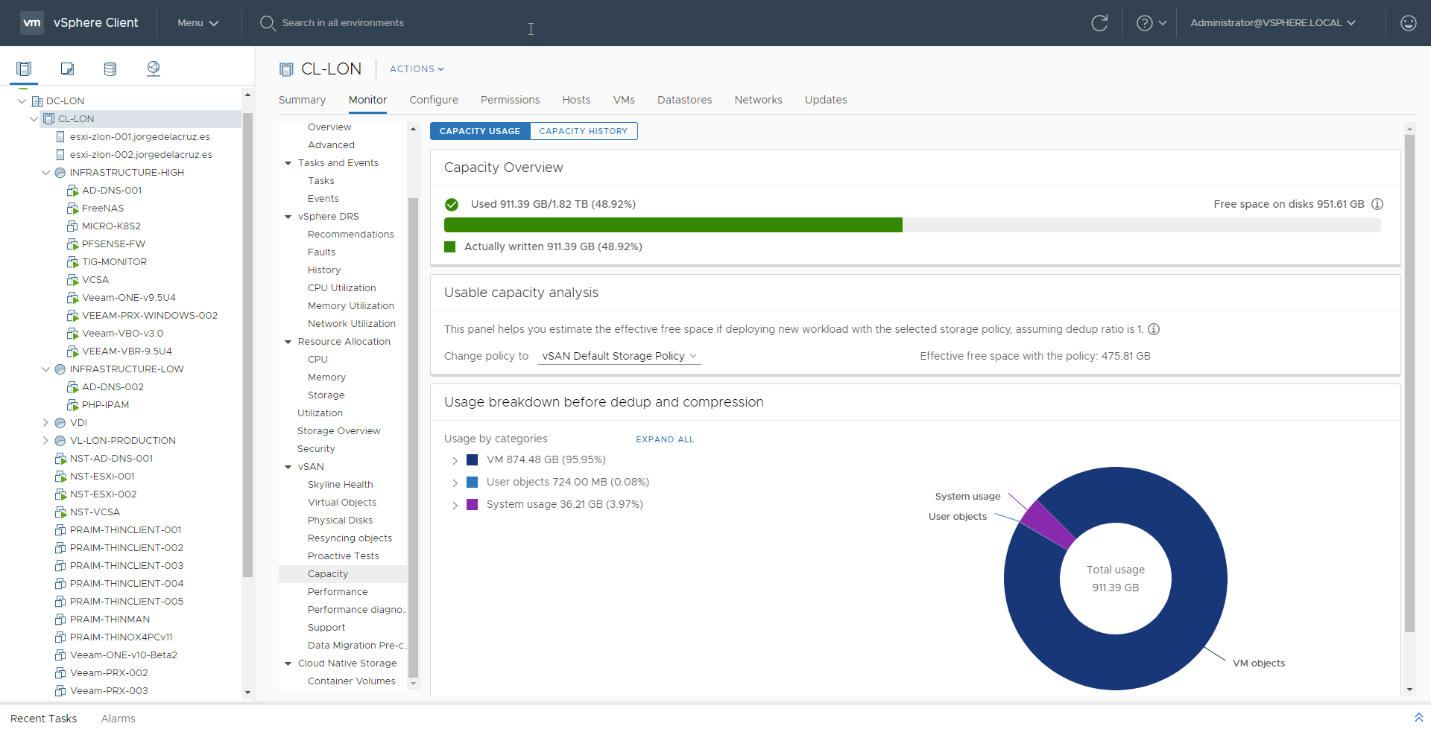Click info icon after dedup ratio text
The image size is (1431, 729).
pyautogui.click(x=1154, y=329)
